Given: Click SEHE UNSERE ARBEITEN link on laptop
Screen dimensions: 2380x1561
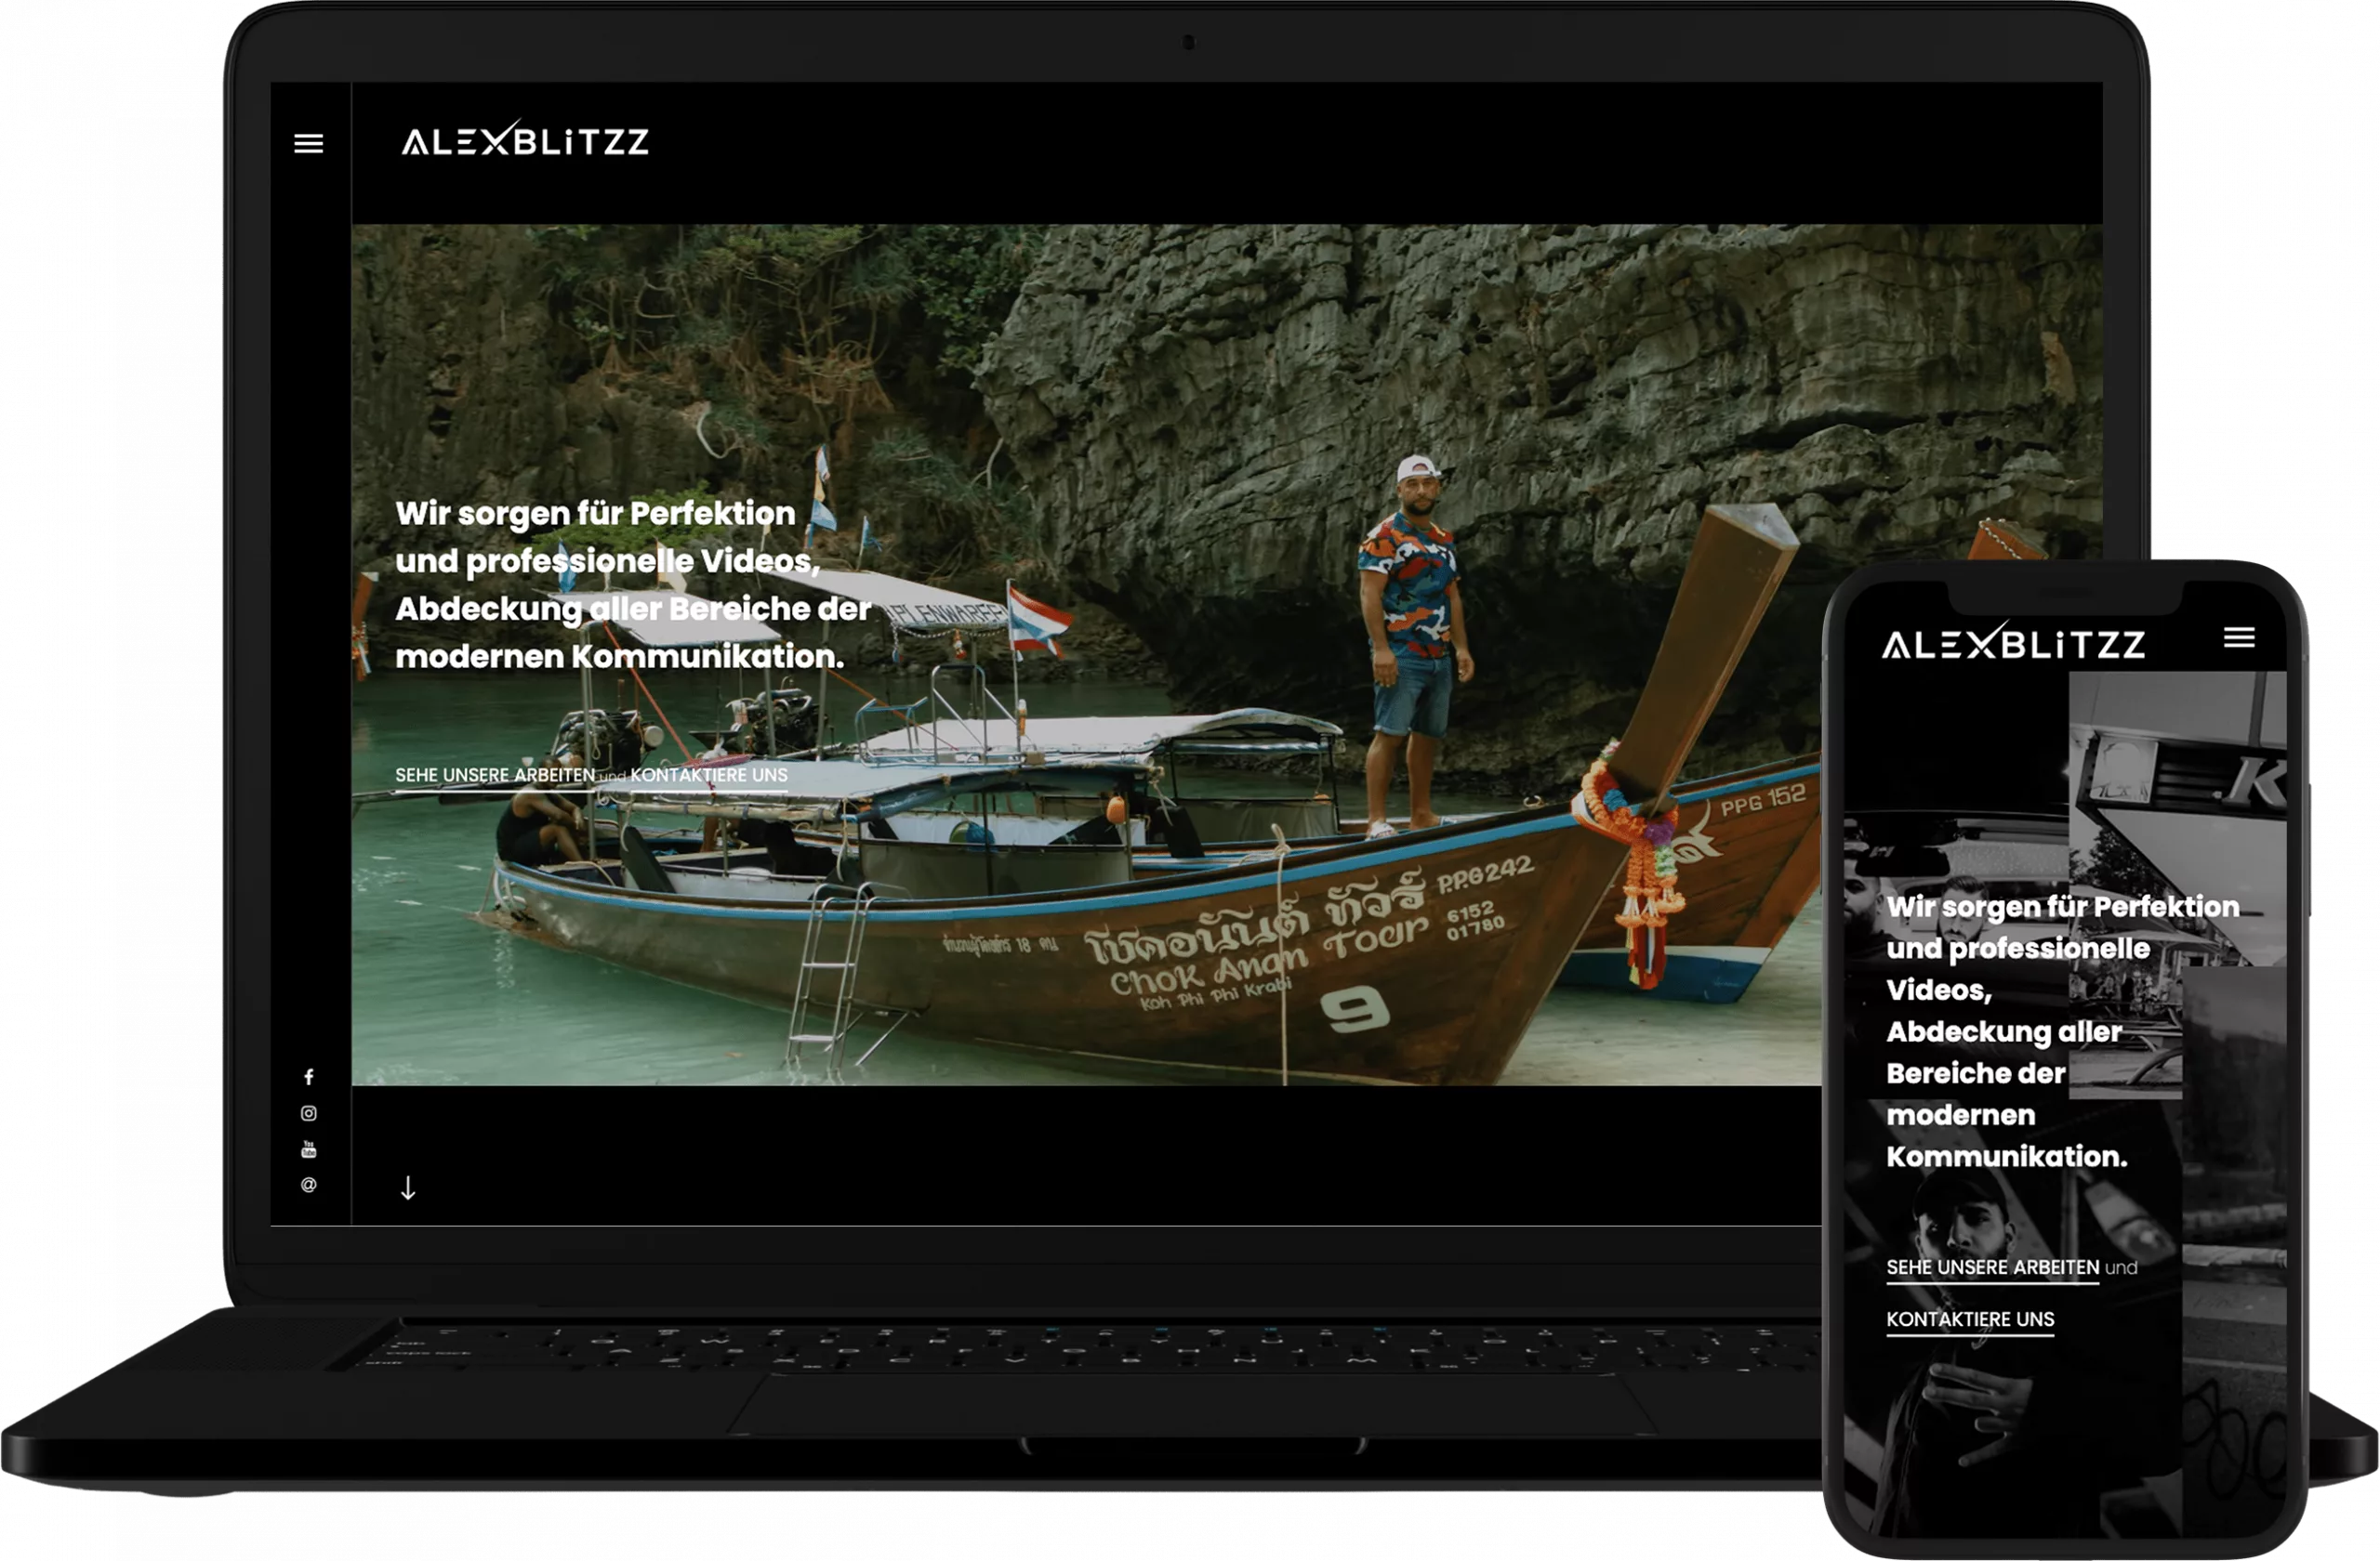Looking at the screenshot, I should 494,776.
